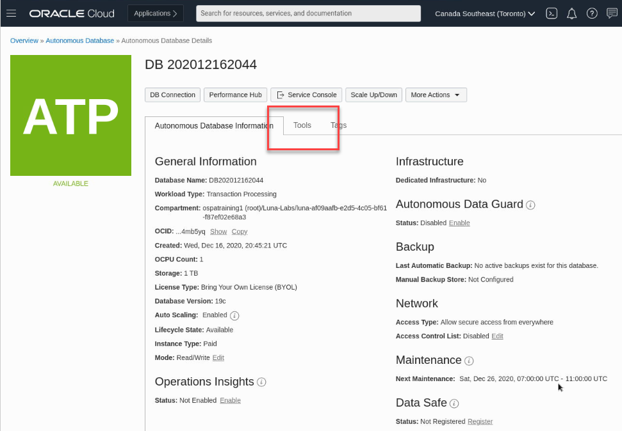Edit the Access Control List
Image resolution: width=622 pixels, height=431 pixels.
click(x=497, y=336)
